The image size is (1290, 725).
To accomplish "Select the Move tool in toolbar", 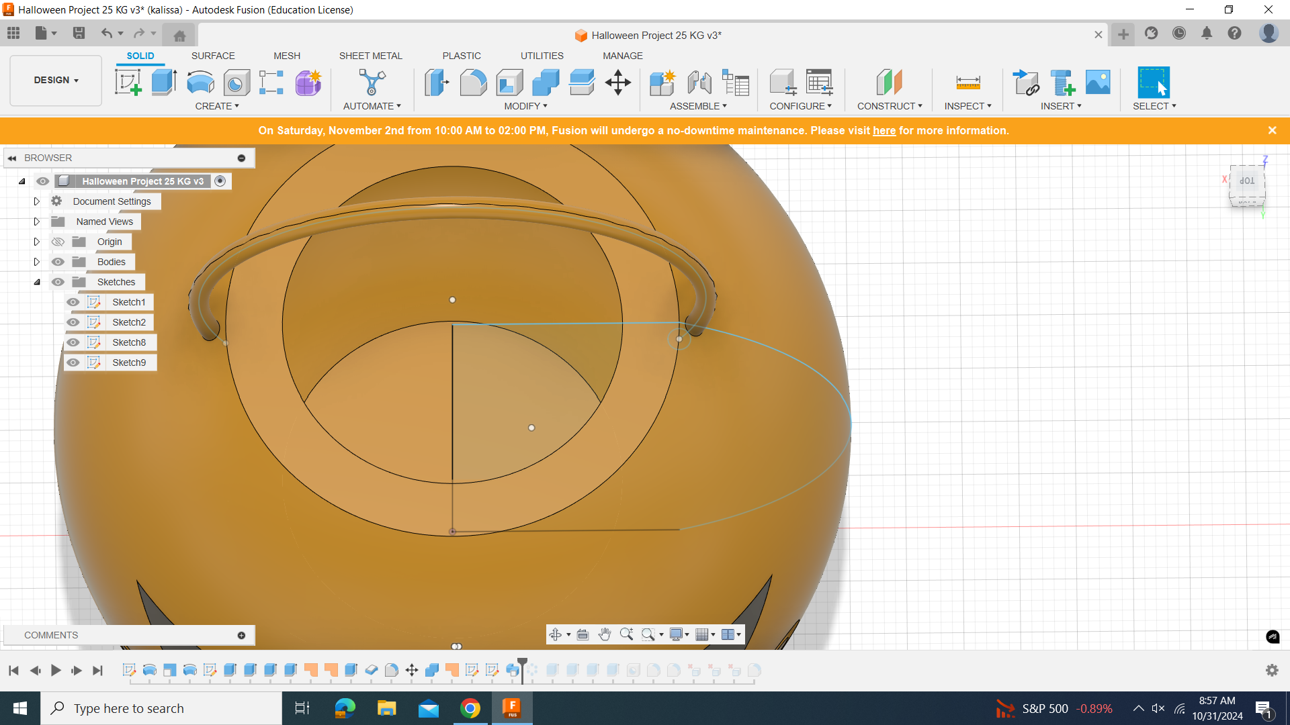I will [x=618, y=83].
